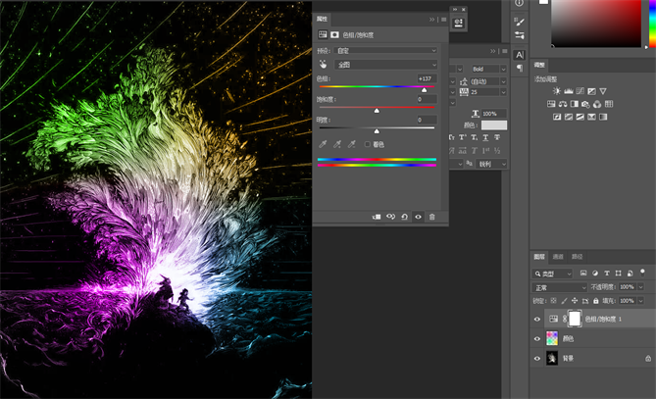
Task: Hide the 背景 layer
Action: tap(537, 358)
